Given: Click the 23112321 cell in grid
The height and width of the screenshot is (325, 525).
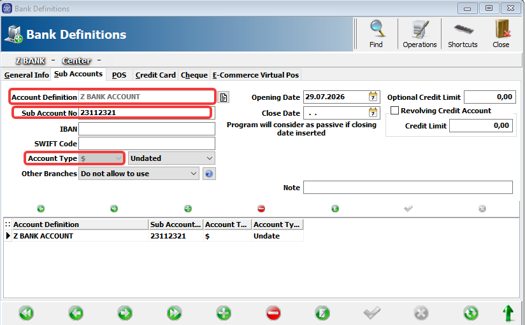Looking at the screenshot, I should [x=176, y=236].
